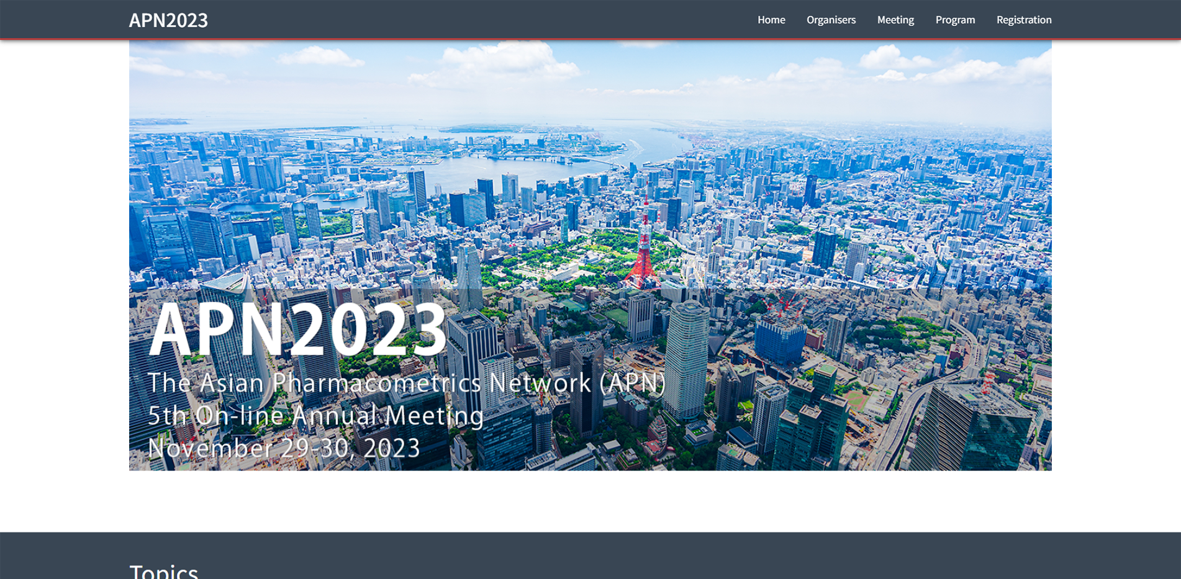The height and width of the screenshot is (579, 1181).
Task: Click 'The Asian Pharmacometrics Network (APN)' text
Action: point(406,383)
